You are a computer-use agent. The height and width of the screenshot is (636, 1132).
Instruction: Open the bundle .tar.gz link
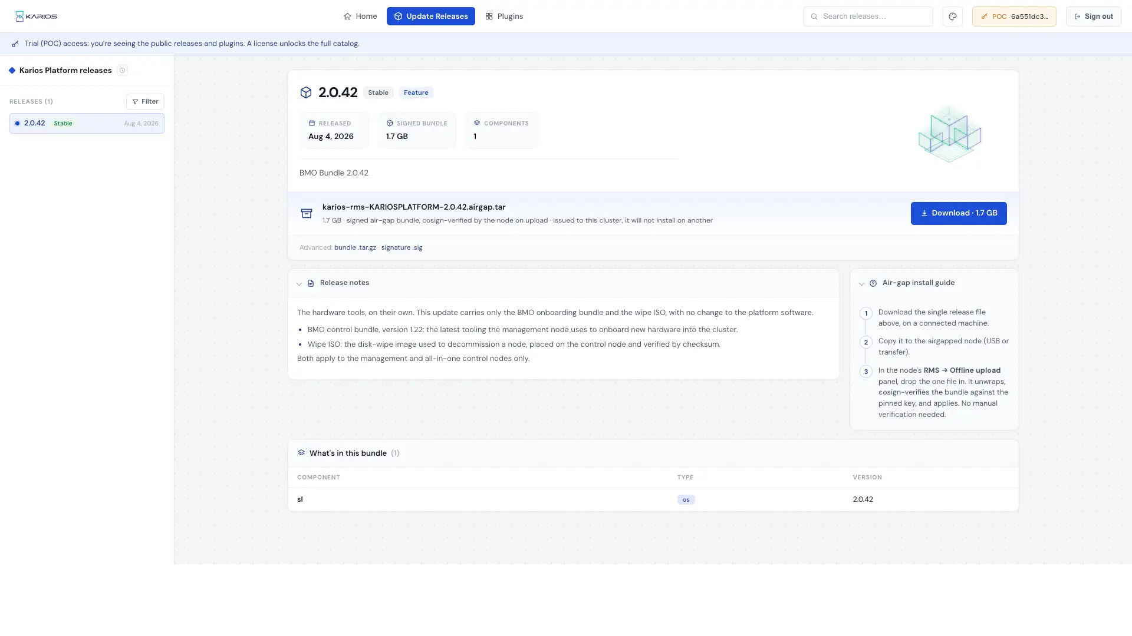click(x=355, y=247)
